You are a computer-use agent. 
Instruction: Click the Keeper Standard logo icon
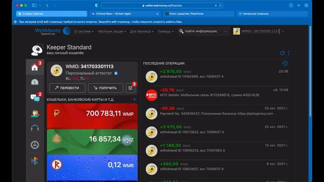(37, 50)
